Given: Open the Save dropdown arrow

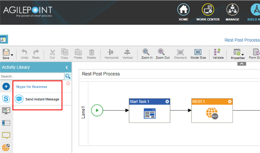Looking at the screenshot, I should click(x=12, y=55).
